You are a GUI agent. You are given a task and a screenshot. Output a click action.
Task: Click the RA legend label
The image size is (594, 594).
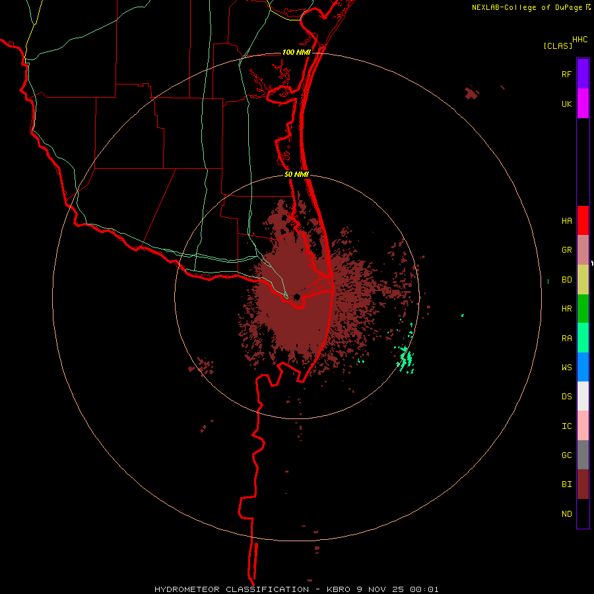click(566, 339)
